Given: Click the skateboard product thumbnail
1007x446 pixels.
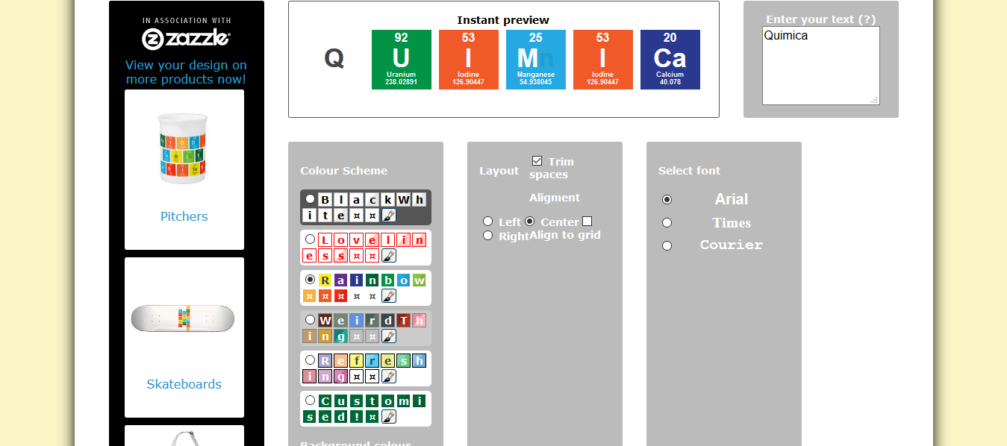Looking at the screenshot, I should click(x=183, y=318).
